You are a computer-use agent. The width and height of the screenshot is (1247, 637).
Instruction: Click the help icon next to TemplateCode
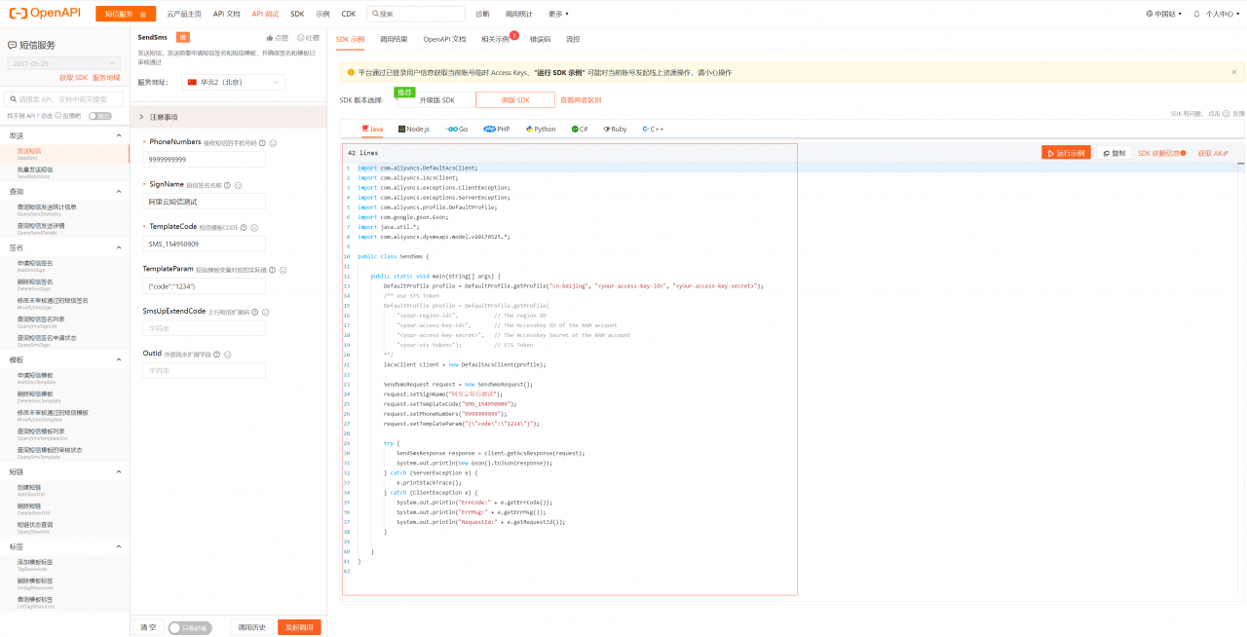click(x=245, y=227)
